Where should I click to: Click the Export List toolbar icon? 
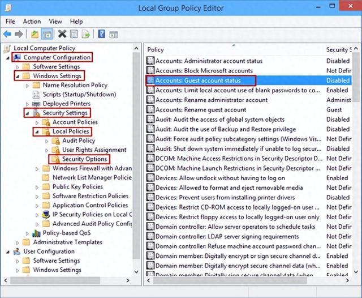86,34
